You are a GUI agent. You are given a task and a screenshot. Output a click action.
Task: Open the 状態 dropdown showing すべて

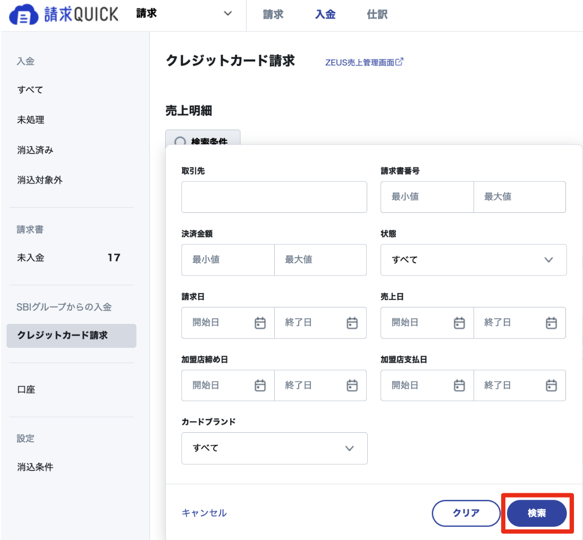tap(474, 260)
